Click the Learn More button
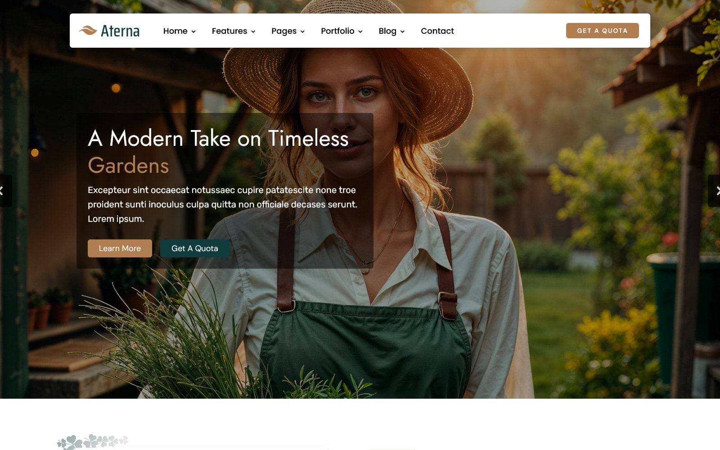 120,248
